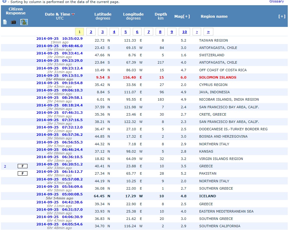Sort by the Depth km column

(x=161, y=16)
